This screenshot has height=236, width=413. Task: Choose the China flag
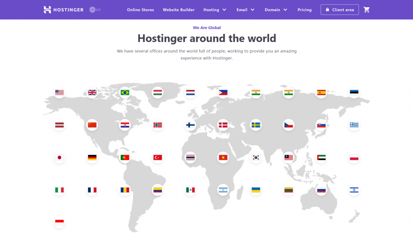pyautogui.click(x=92, y=125)
